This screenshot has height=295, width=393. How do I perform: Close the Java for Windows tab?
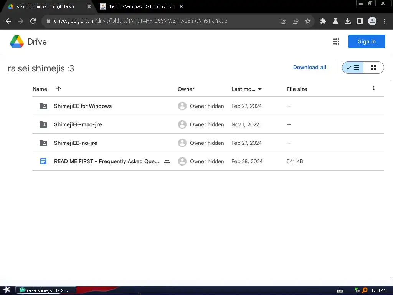181,7
